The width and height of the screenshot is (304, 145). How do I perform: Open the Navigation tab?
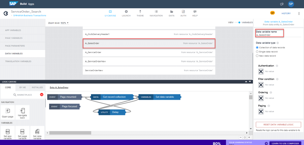156,13
